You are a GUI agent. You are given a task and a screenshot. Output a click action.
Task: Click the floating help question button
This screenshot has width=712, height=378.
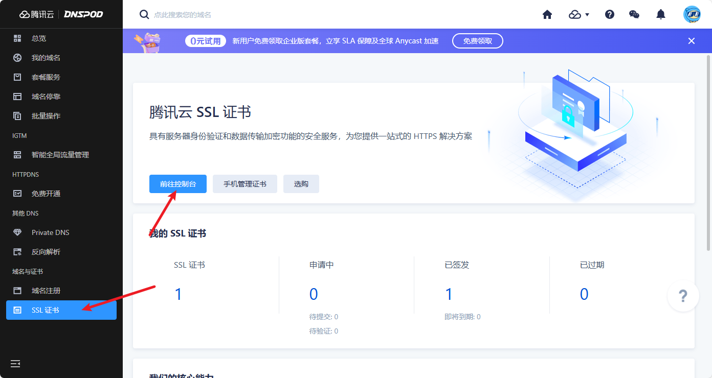pos(683,296)
